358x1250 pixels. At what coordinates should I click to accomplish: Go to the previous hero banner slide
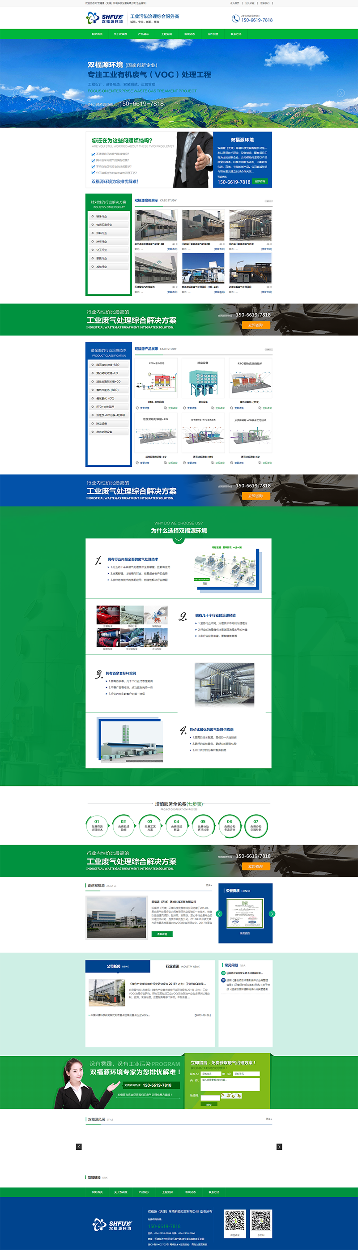pos(17,93)
